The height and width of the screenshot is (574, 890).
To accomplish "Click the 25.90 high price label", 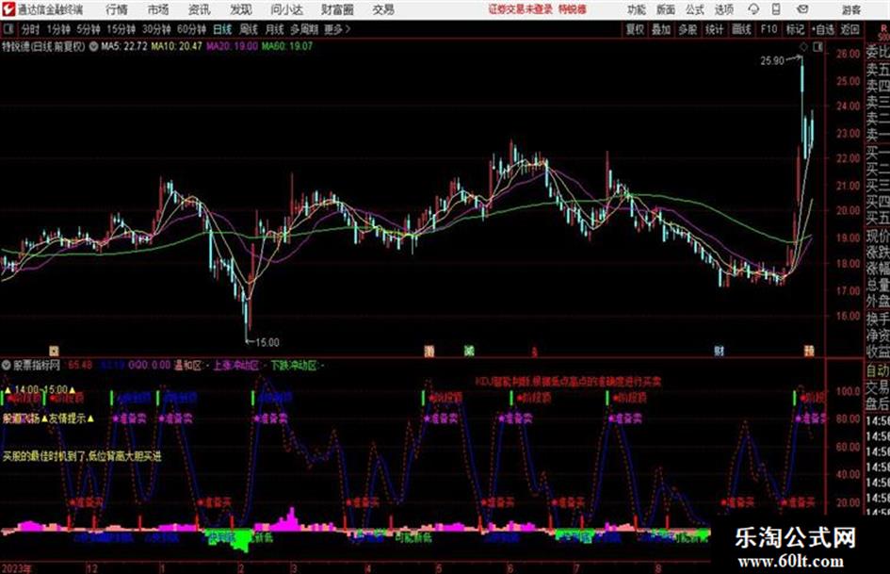I will (772, 61).
